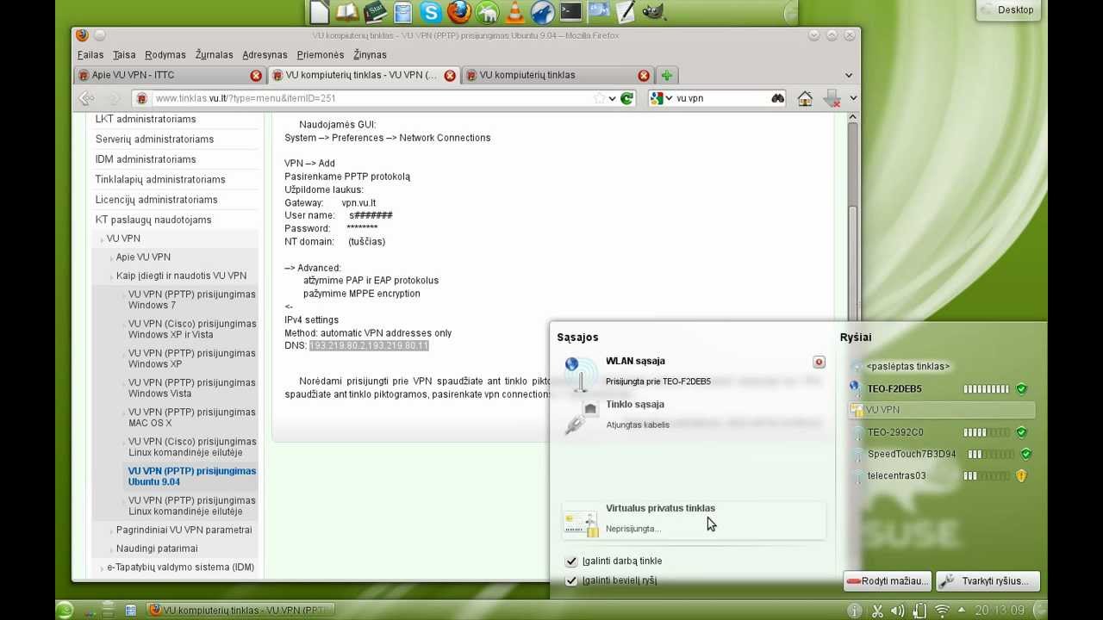
Task: Go to the Firefox home page icon
Action: click(805, 99)
